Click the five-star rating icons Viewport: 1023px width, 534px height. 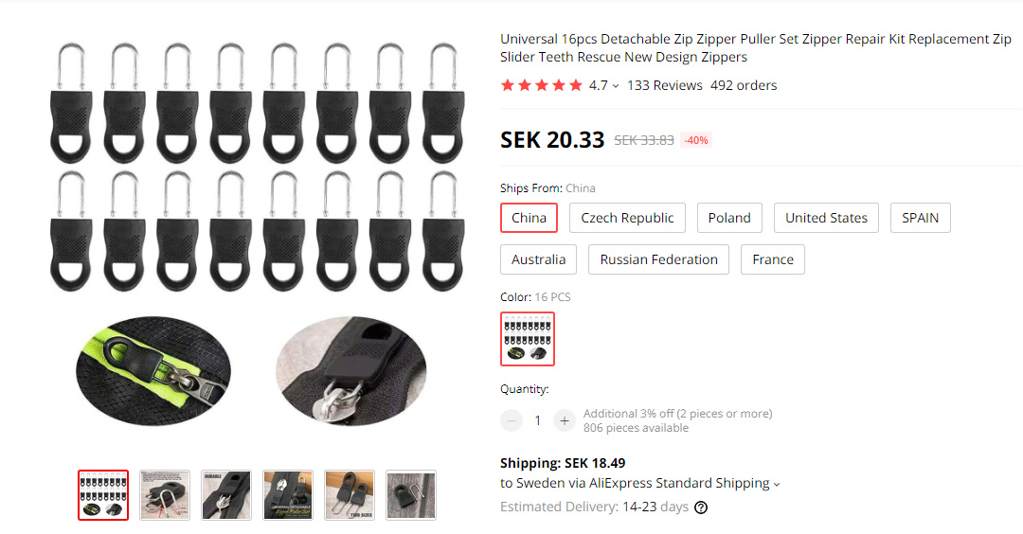[x=541, y=85]
